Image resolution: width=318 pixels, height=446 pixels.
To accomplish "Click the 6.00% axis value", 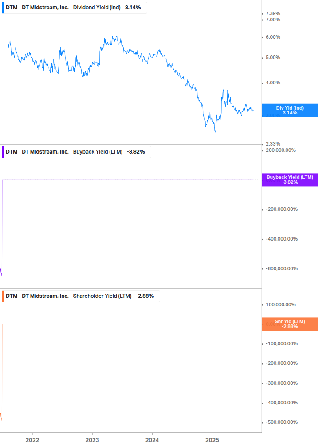I will [273, 37].
